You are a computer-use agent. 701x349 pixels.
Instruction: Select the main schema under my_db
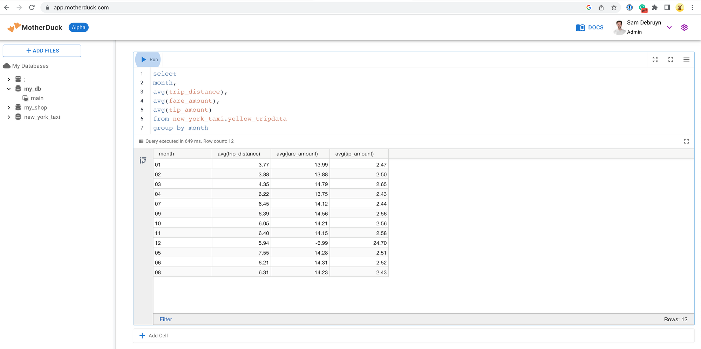[x=37, y=98]
